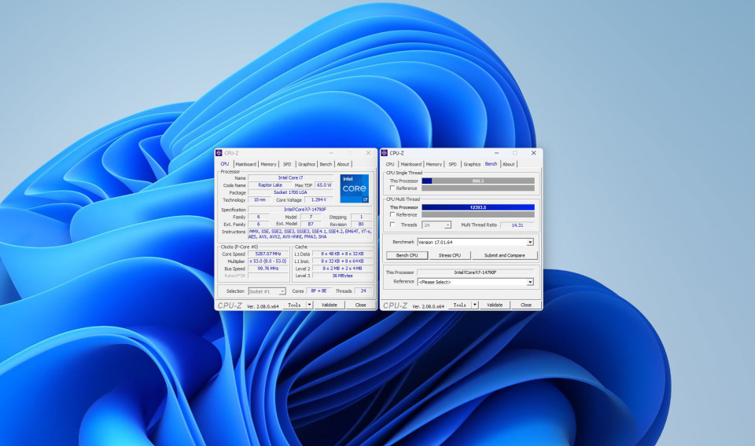Enable Reference checkbox under CPU Multi Thread
755x446 pixels.
(392, 214)
